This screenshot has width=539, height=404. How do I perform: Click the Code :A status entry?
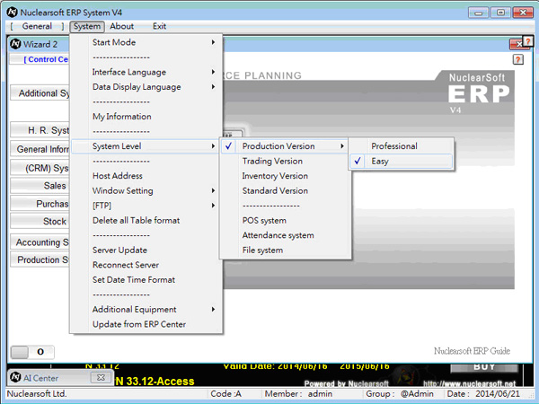pyautogui.click(x=225, y=394)
